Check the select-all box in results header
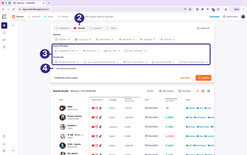 point(55,100)
